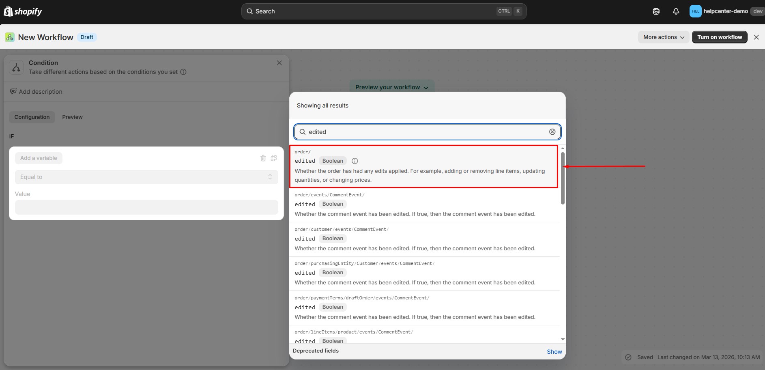
Task: Click Add a variable button
Action: pyautogui.click(x=39, y=158)
